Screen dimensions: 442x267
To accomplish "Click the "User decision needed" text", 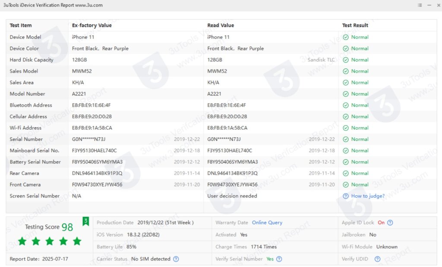I will click(232, 196).
